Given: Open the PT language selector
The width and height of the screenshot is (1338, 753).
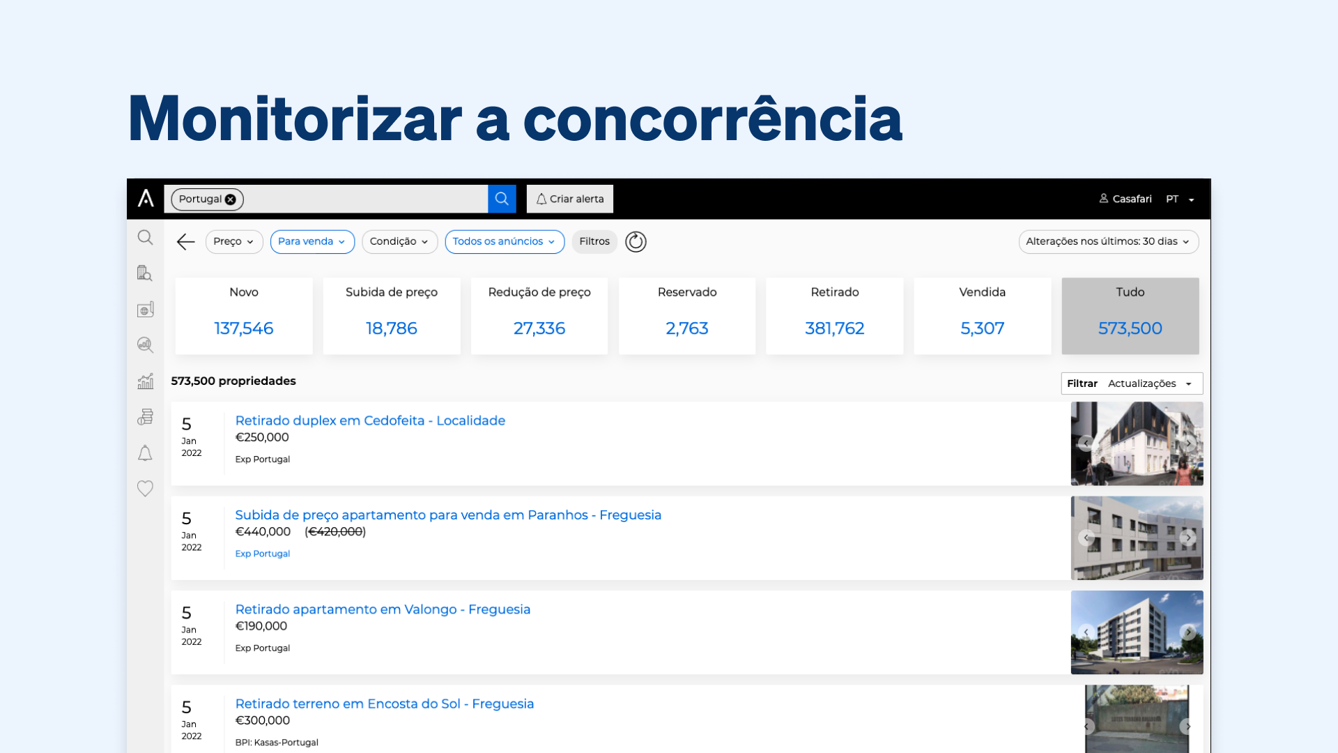Looking at the screenshot, I should (1178, 199).
